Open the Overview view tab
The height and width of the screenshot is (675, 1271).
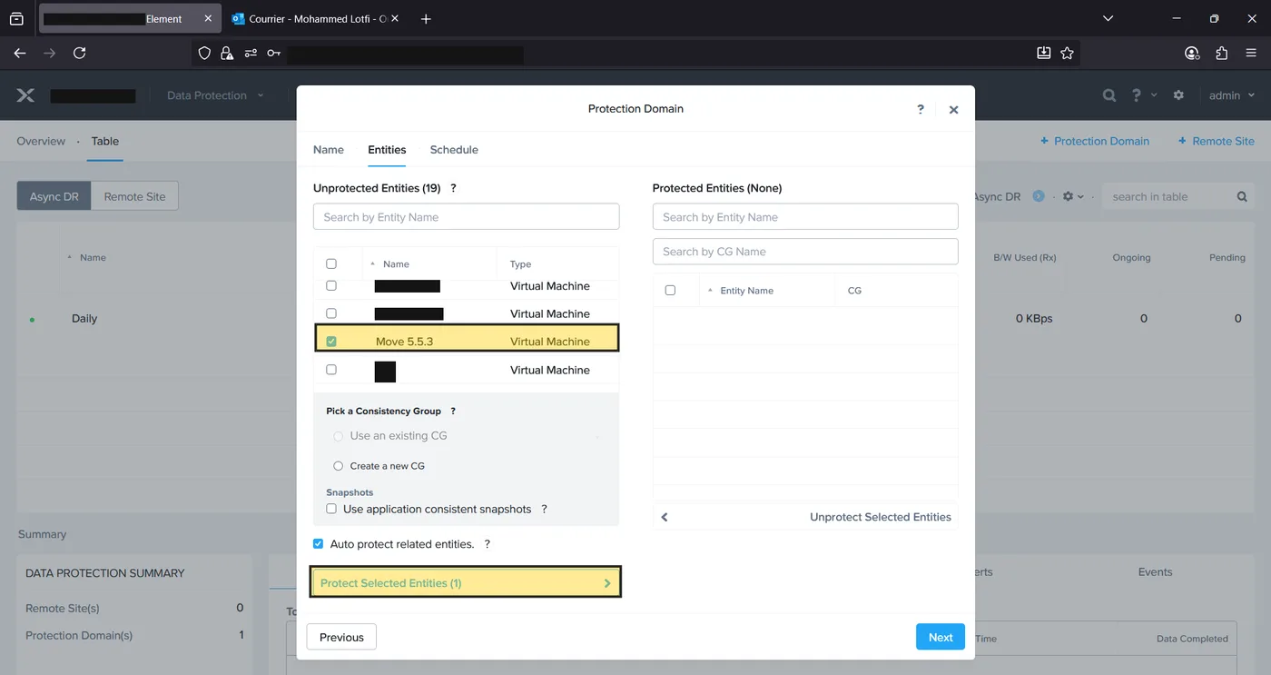[x=41, y=142]
